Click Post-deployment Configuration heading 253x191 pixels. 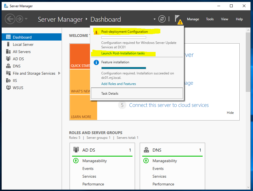click(x=124, y=32)
